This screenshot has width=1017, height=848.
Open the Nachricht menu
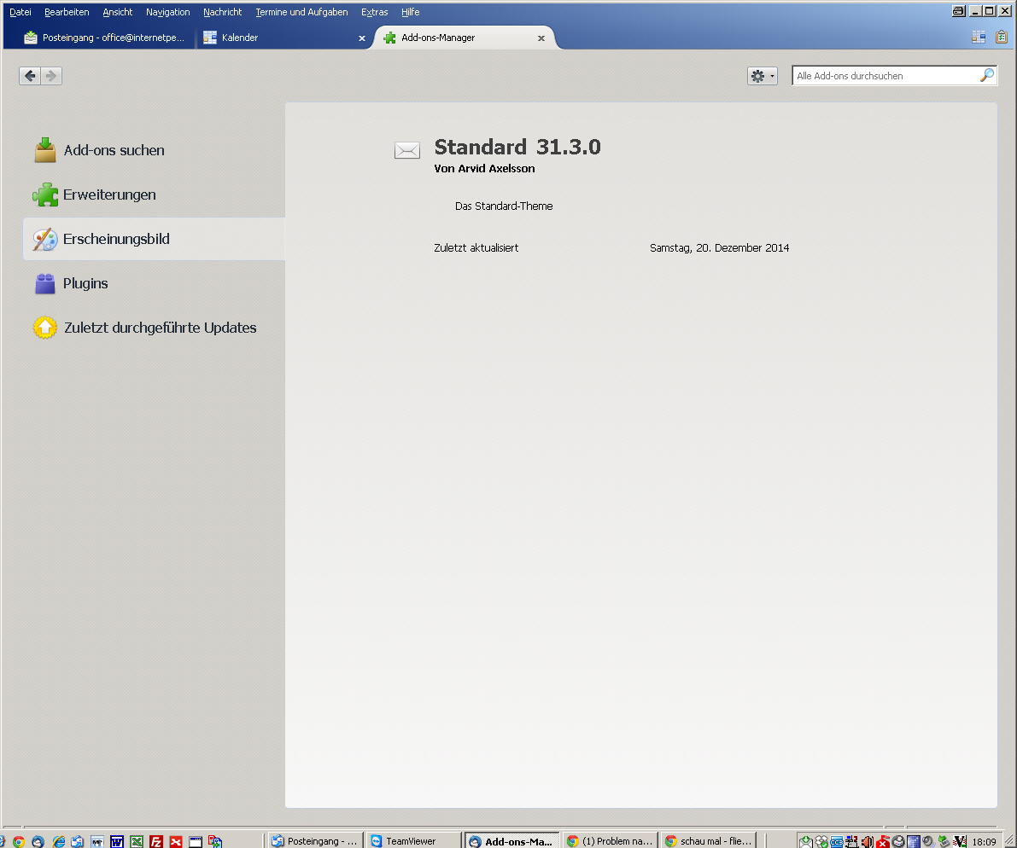(x=223, y=12)
